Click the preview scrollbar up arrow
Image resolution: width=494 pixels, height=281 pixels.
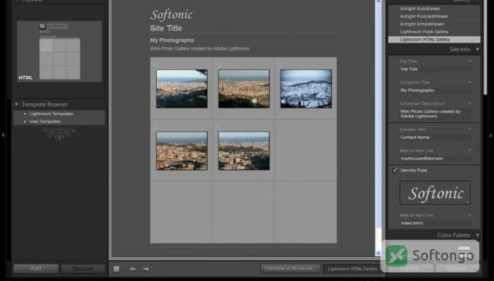pyautogui.click(x=378, y=2)
